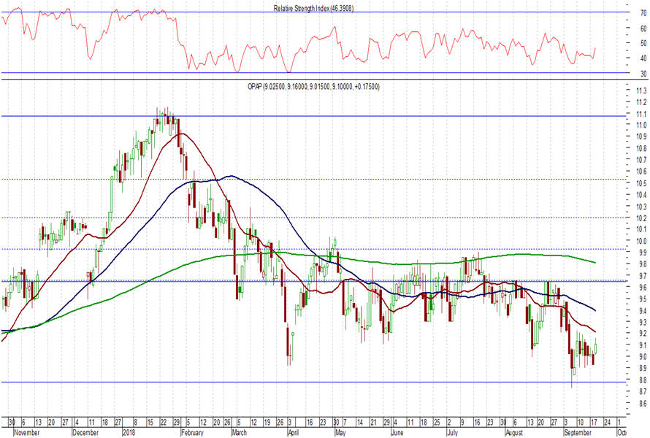Select the March month label
The height and width of the screenshot is (438, 650).
pos(240,433)
